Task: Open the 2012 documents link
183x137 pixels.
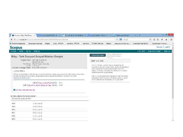Action: point(37,110)
